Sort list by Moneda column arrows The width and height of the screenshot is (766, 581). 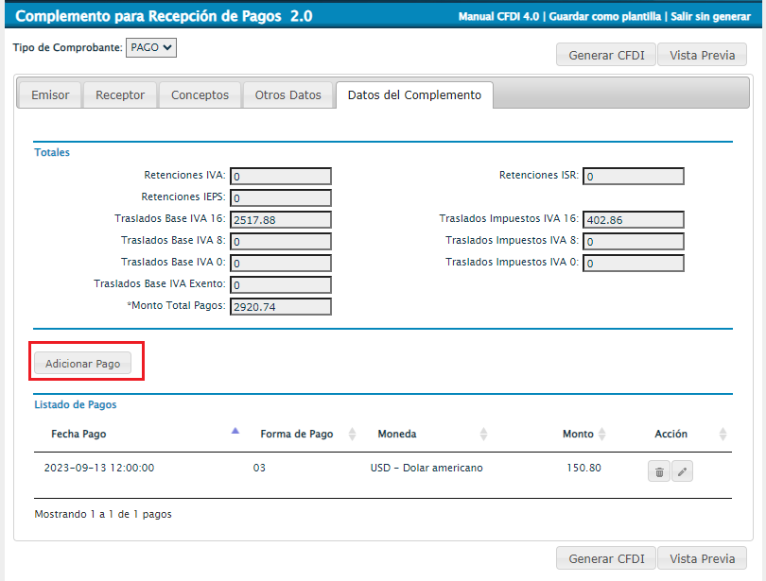click(x=483, y=435)
